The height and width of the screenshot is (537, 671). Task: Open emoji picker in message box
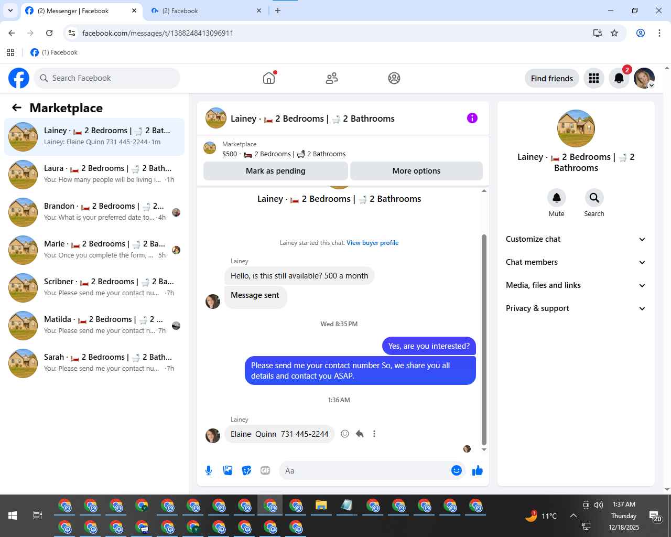[457, 470]
